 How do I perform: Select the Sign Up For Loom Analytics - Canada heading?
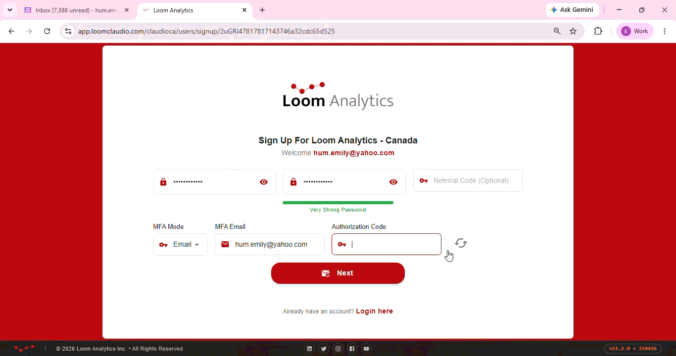(x=338, y=140)
